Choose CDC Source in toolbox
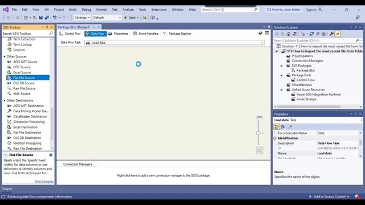 click(22, 67)
